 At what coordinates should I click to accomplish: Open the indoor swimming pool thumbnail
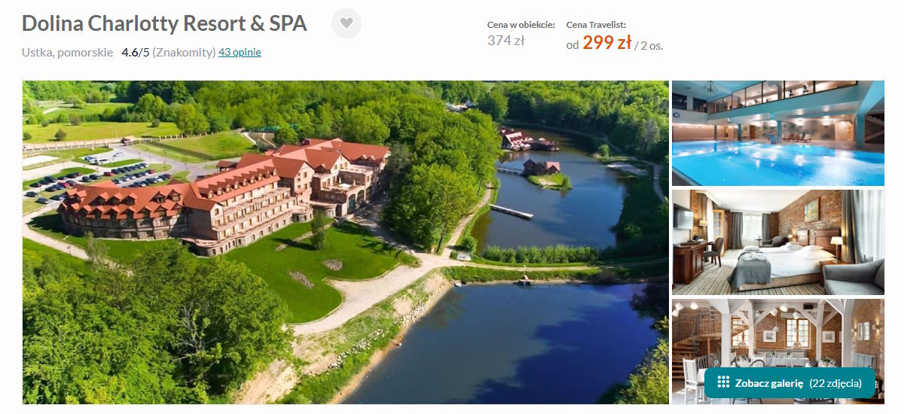778,133
